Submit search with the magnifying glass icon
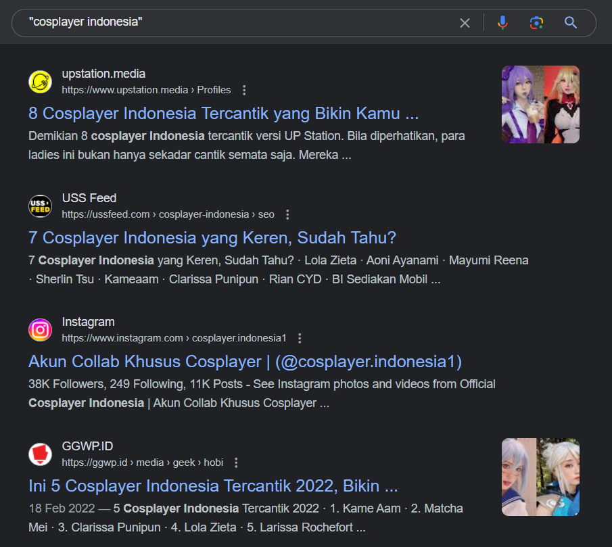This screenshot has width=612, height=547. 571,22
